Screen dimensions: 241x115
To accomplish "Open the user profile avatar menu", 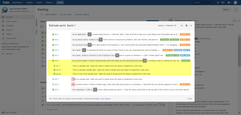I will pos(236,2).
